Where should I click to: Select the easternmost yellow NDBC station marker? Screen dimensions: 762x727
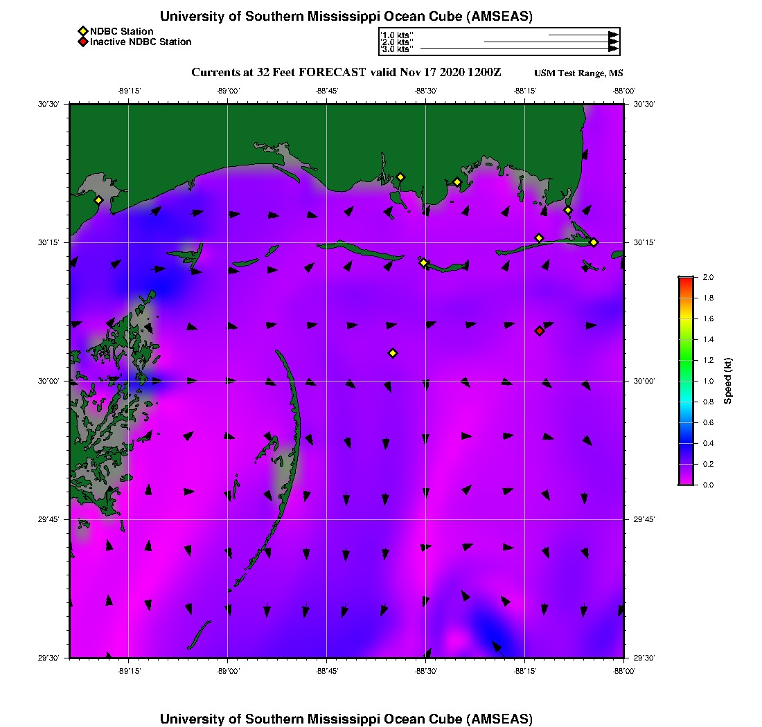(594, 242)
